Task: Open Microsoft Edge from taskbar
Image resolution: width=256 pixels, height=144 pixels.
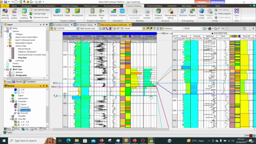Action: 68,140
